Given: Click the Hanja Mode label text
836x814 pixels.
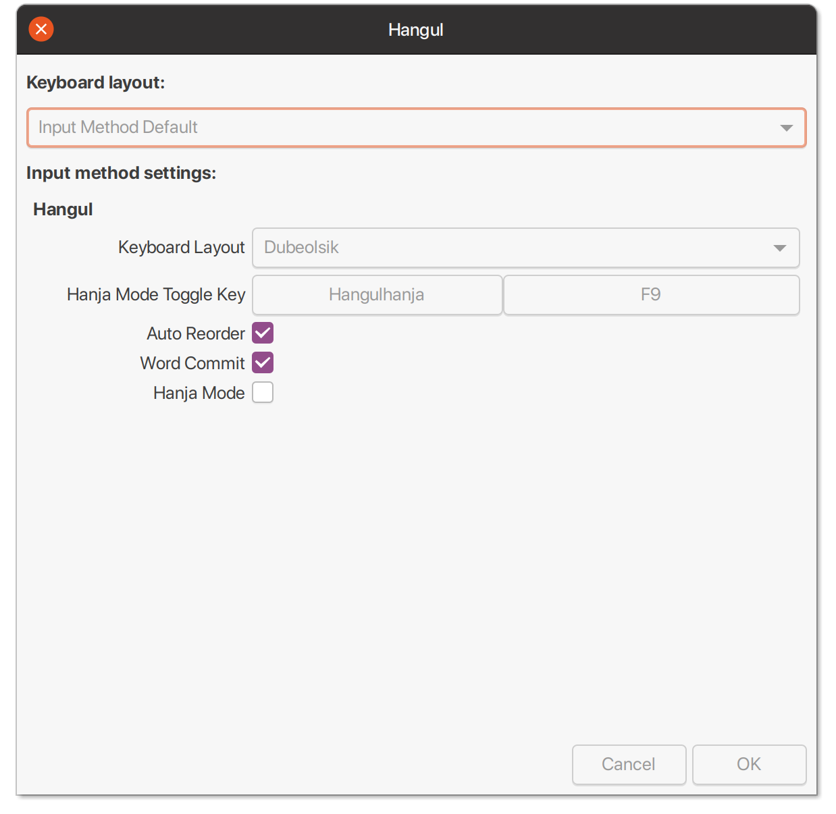Looking at the screenshot, I should (x=199, y=393).
